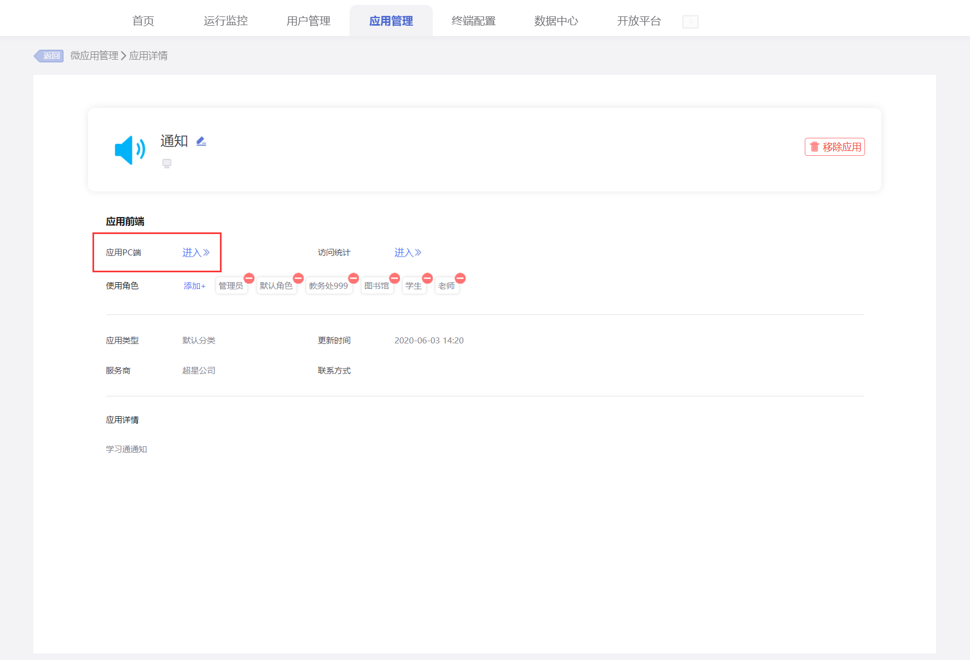Click the 移除应用 button

click(835, 147)
